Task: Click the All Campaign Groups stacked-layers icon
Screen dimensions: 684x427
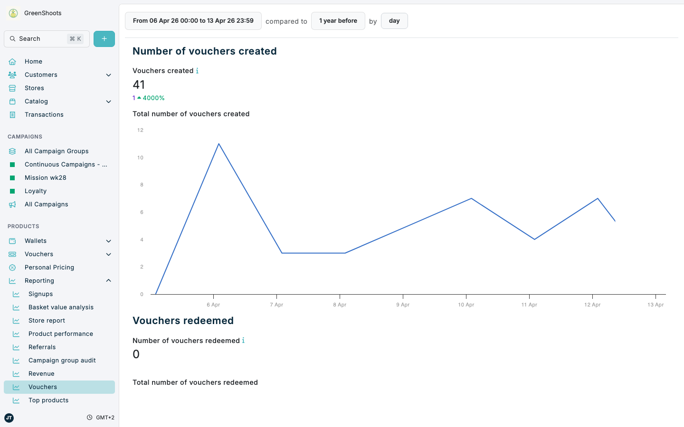Action: [x=12, y=151]
